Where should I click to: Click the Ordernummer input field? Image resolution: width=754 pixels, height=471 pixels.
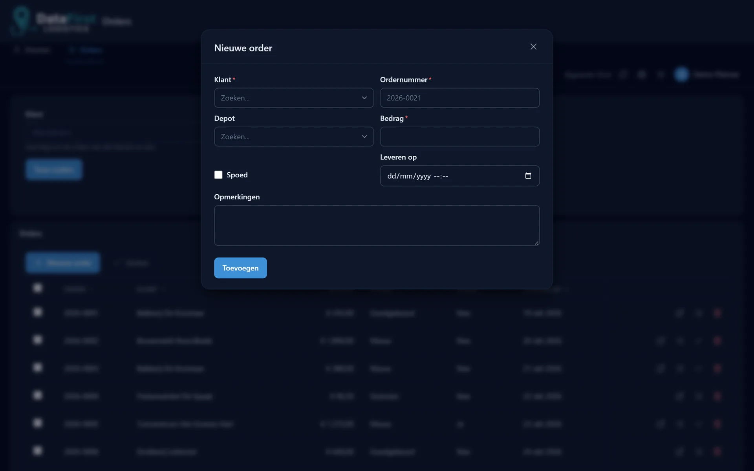click(459, 98)
